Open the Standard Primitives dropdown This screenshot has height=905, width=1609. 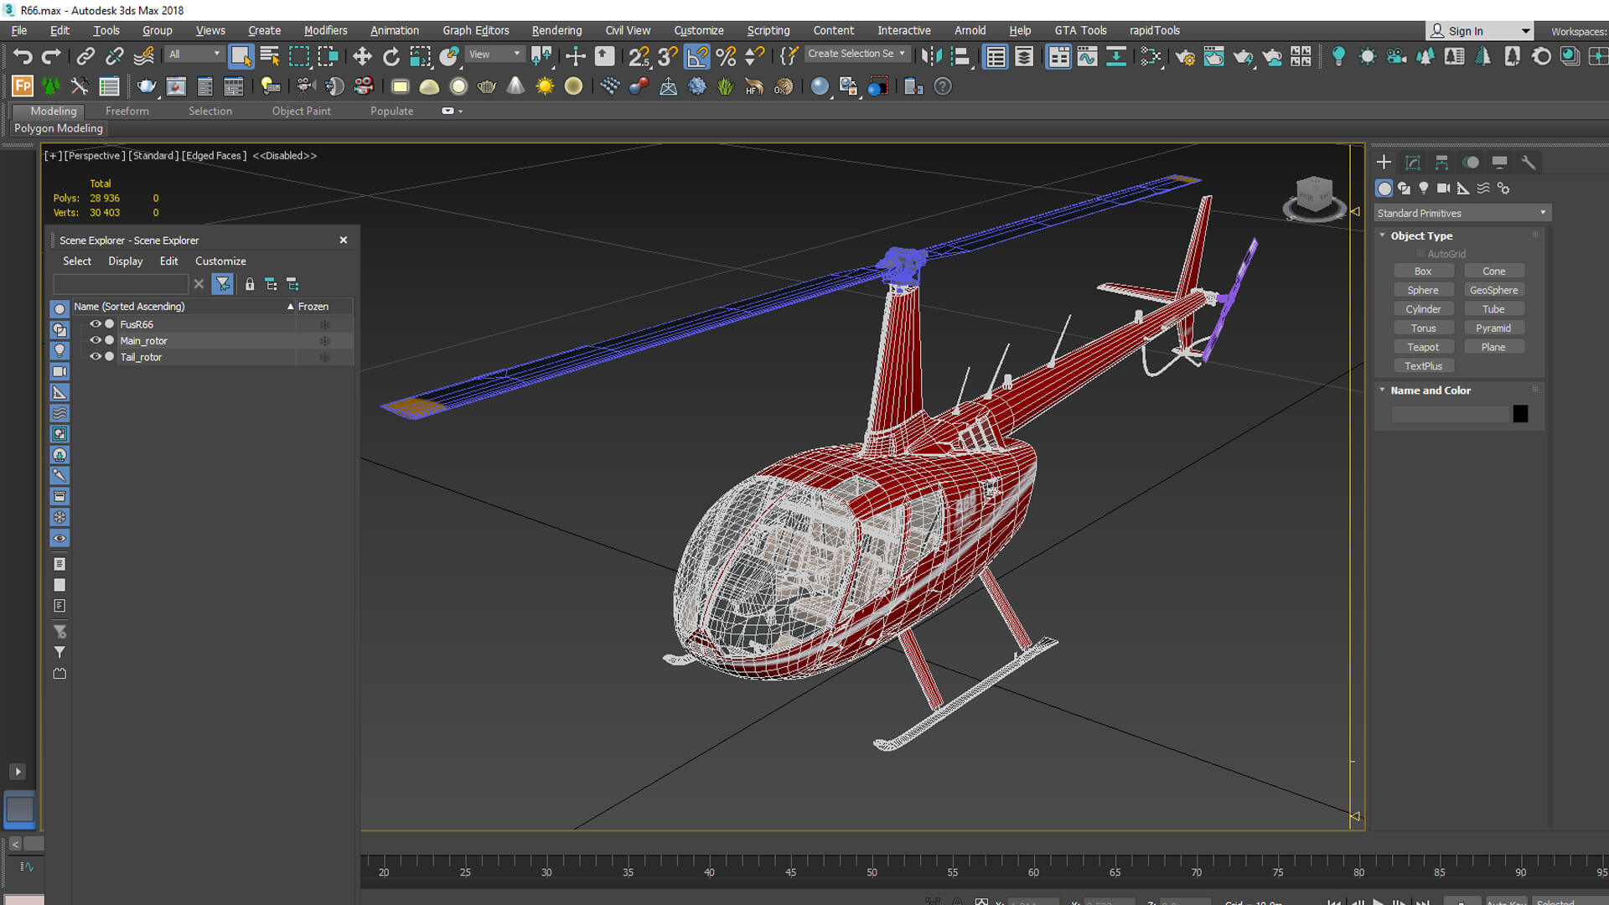1462,213
